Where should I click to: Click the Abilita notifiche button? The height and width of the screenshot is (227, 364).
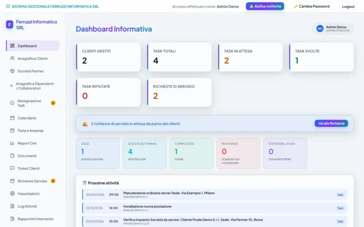(x=265, y=6)
